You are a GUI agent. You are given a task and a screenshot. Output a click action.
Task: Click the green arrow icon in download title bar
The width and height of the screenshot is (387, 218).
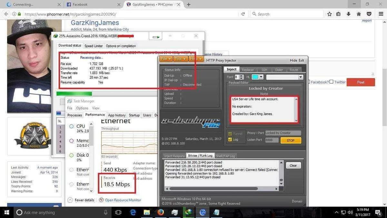[156, 36]
